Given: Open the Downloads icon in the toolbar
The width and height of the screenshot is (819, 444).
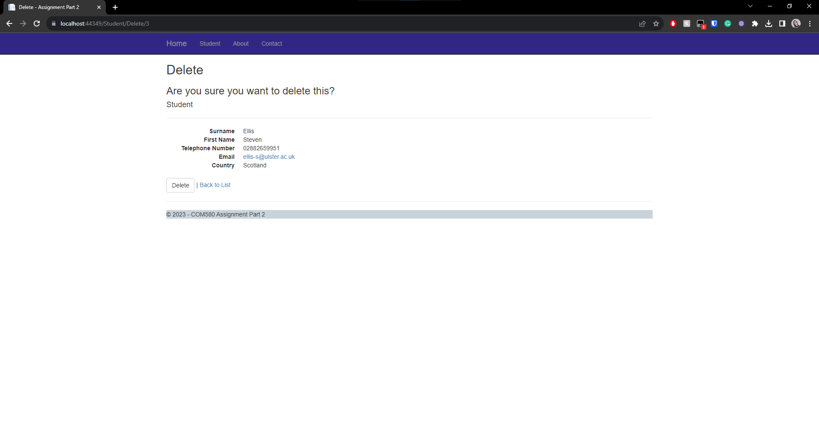Looking at the screenshot, I should coord(769,23).
